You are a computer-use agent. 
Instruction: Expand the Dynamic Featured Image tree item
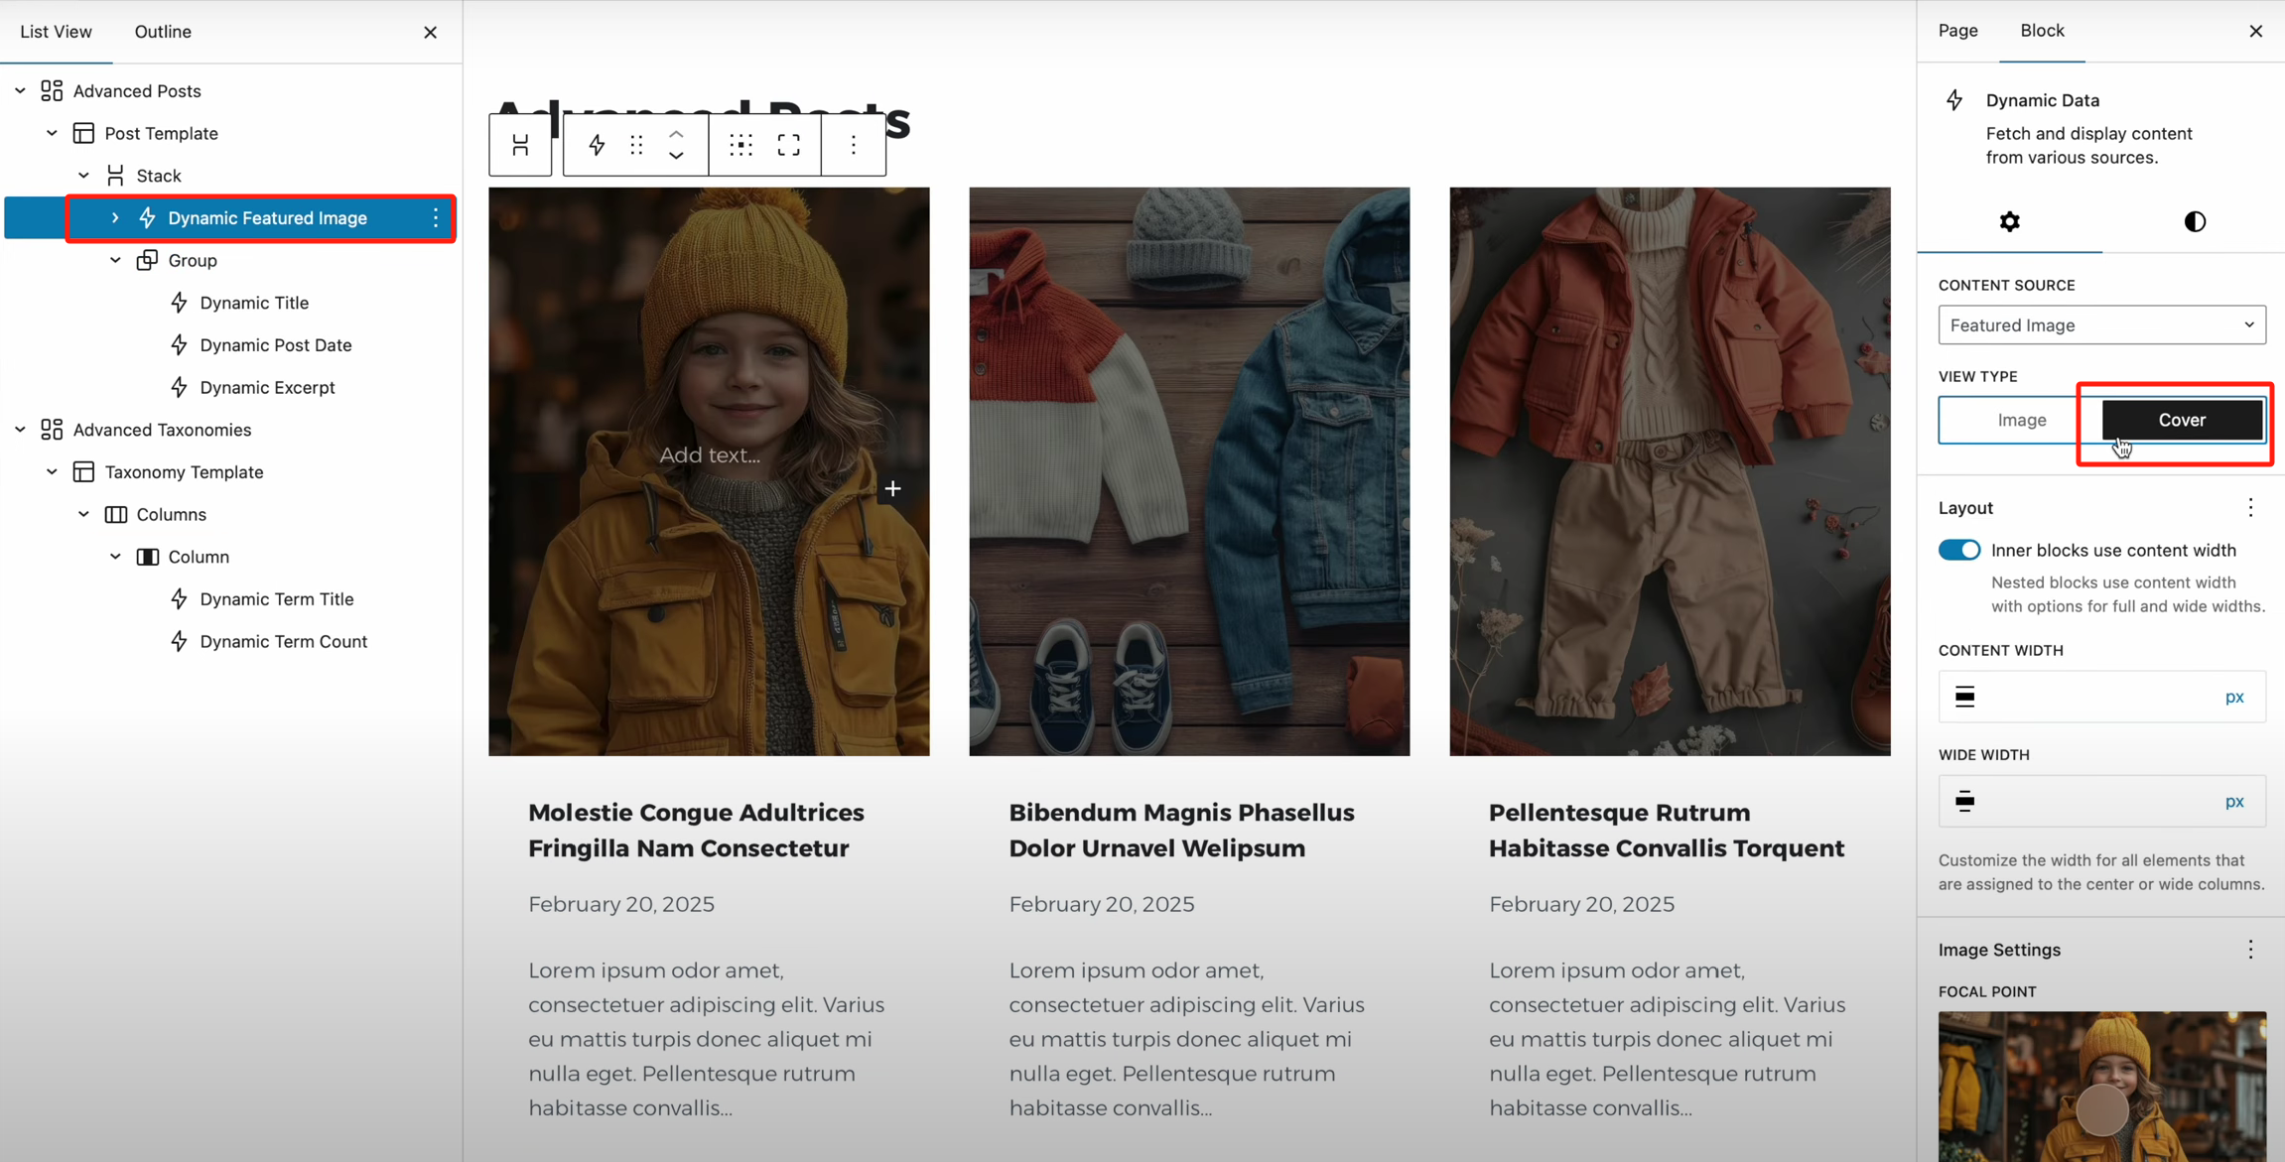coord(115,218)
